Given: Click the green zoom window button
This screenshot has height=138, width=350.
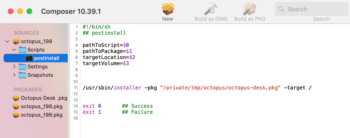Looking at the screenshot, I should 29,11.
